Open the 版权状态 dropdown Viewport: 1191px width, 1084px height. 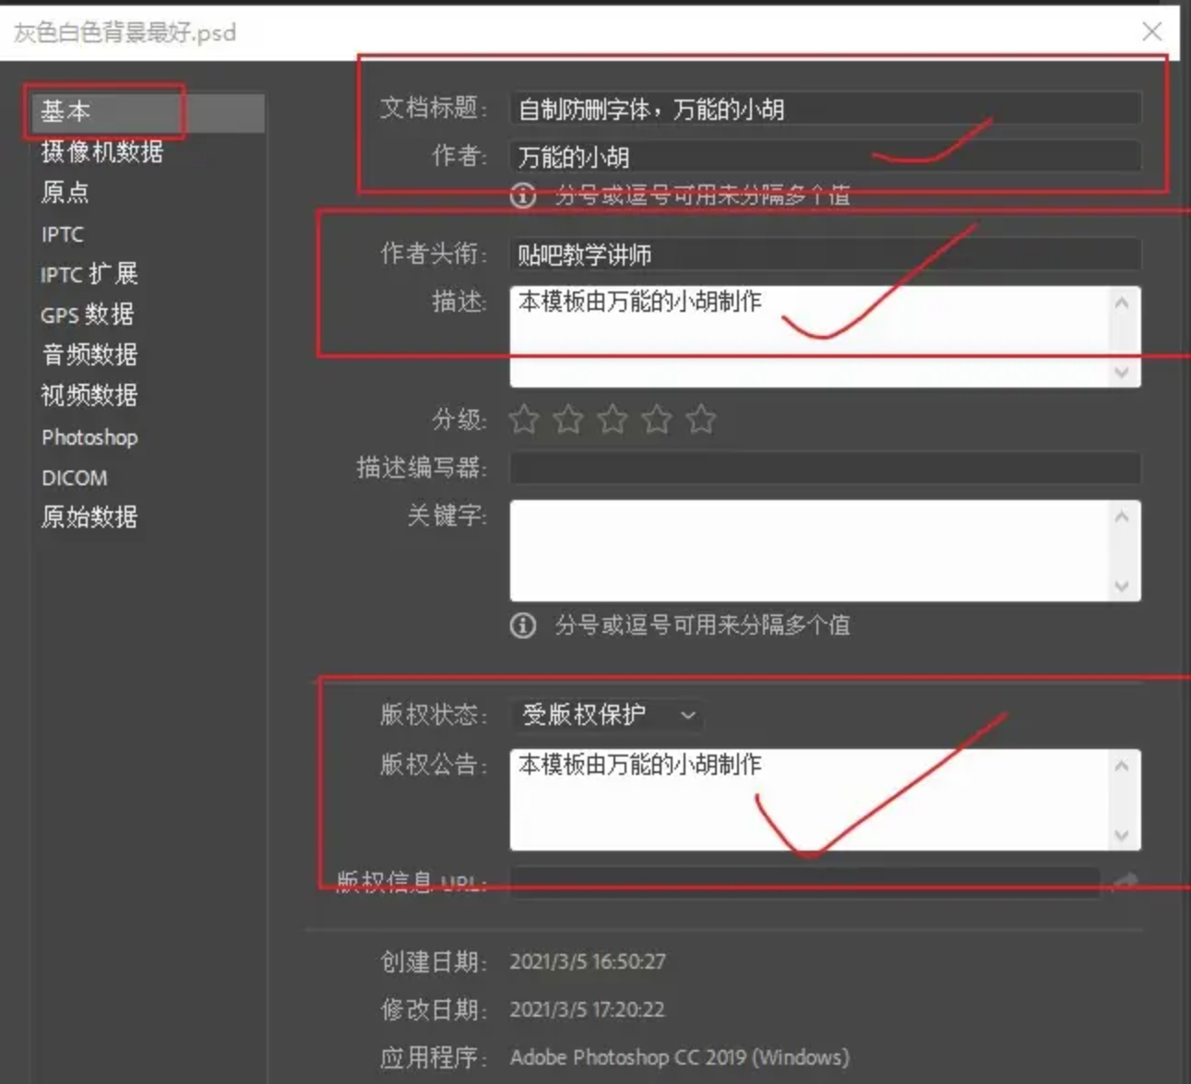coord(607,715)
